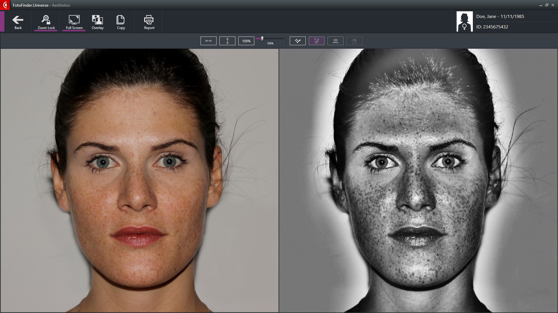Open the Report print icon

pos(149,22)
